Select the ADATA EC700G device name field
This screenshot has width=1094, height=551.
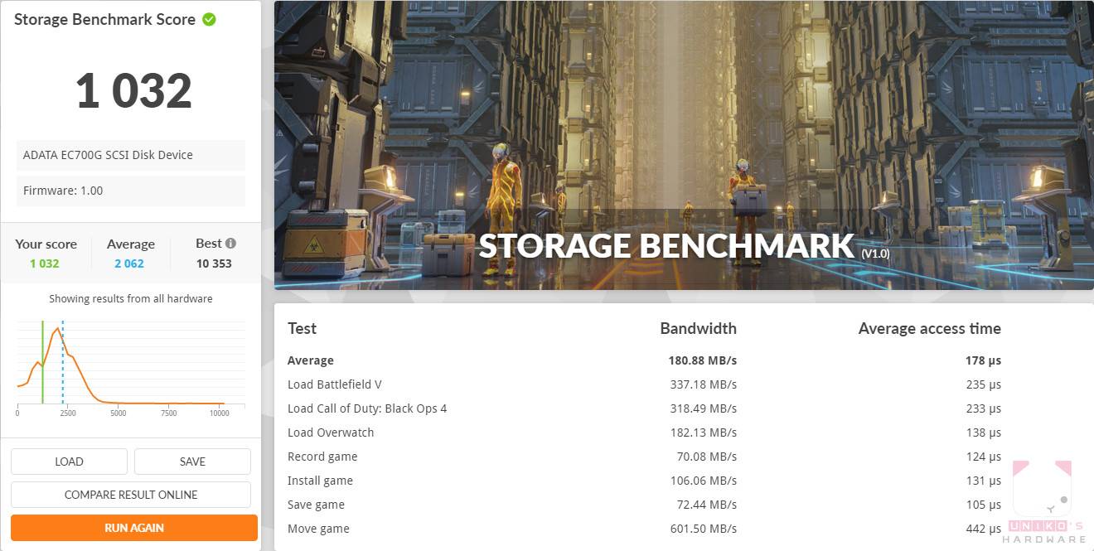(131, 155)
